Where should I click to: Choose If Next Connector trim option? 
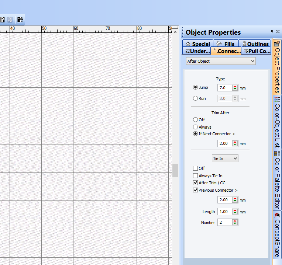point(195,134)
